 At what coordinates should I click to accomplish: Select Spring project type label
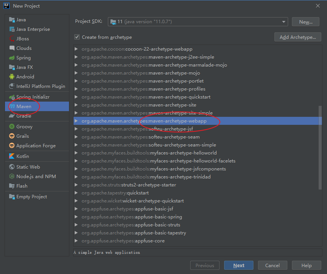coord(24,58)
